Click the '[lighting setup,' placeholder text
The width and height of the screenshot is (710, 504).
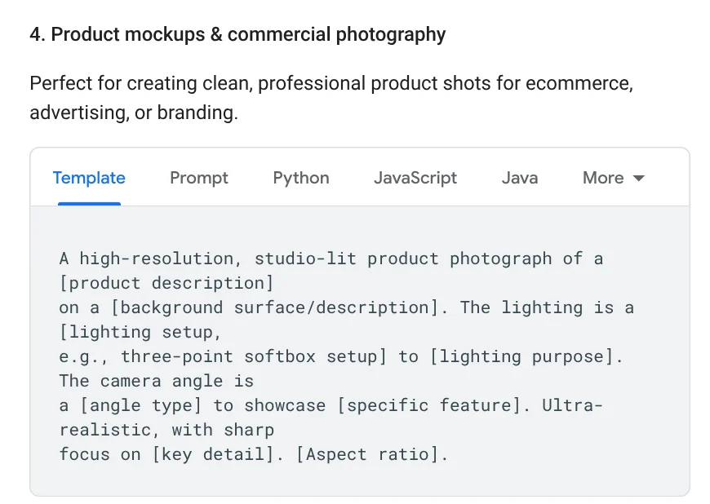[140, 332]
